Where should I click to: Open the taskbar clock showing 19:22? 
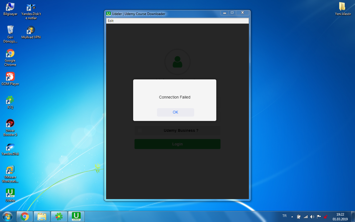click(340, 217)
